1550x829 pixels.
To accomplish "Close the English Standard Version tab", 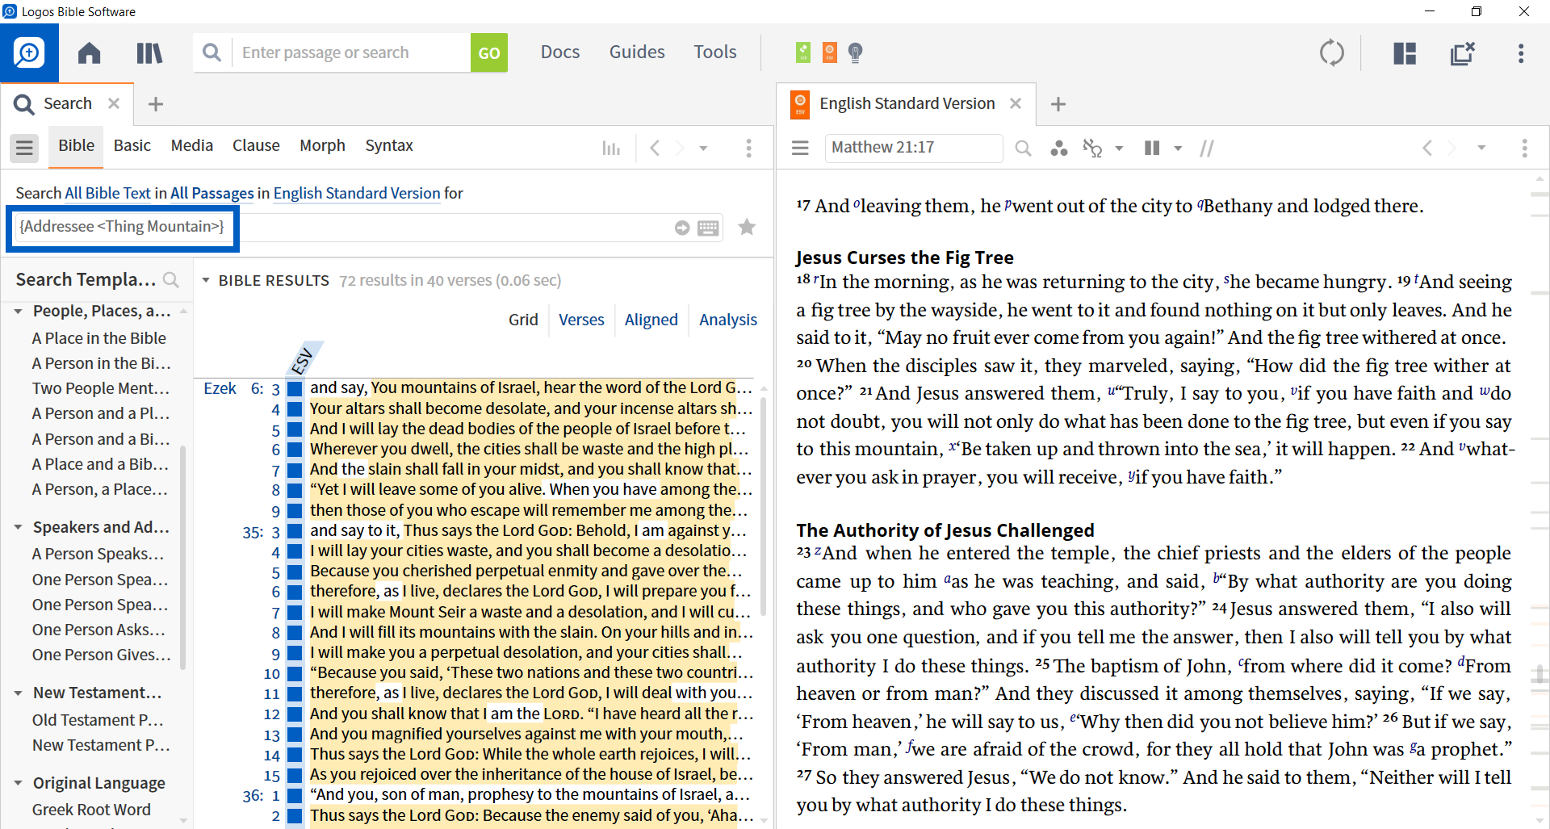I will click(1016, 103).
